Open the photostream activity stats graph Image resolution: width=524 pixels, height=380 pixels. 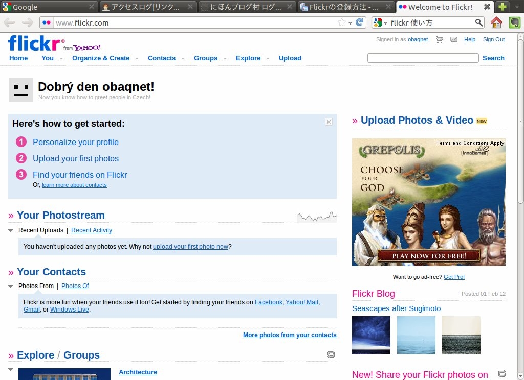click(316, 217)
